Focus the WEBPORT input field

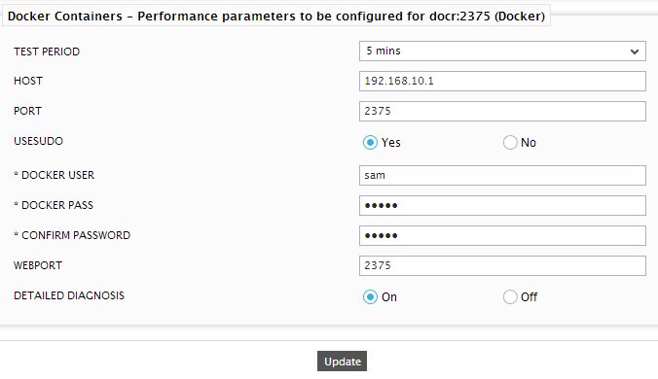502,266
